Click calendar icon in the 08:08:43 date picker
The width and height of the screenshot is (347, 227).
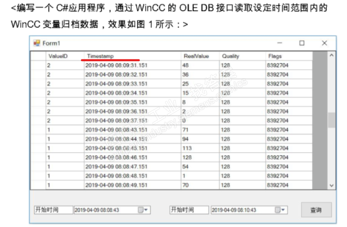(x=141, y=210)
